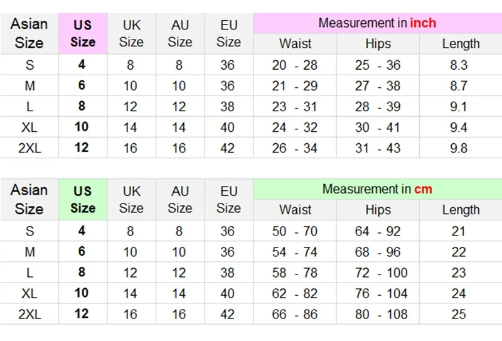
Task: Click the Waist column header in inch table
Action: (295, 44)
